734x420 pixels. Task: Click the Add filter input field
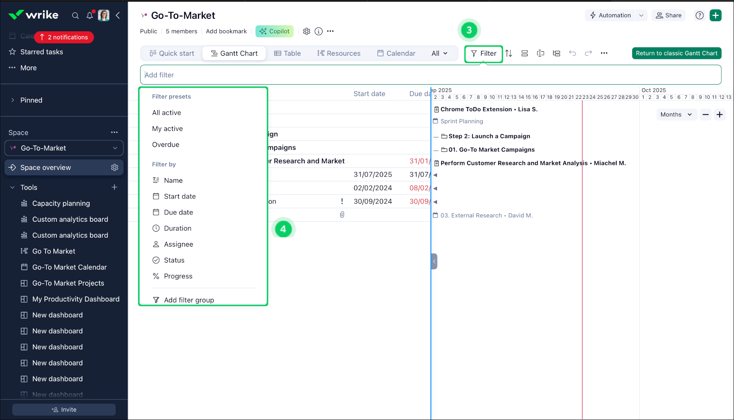(x=430, y=75)
